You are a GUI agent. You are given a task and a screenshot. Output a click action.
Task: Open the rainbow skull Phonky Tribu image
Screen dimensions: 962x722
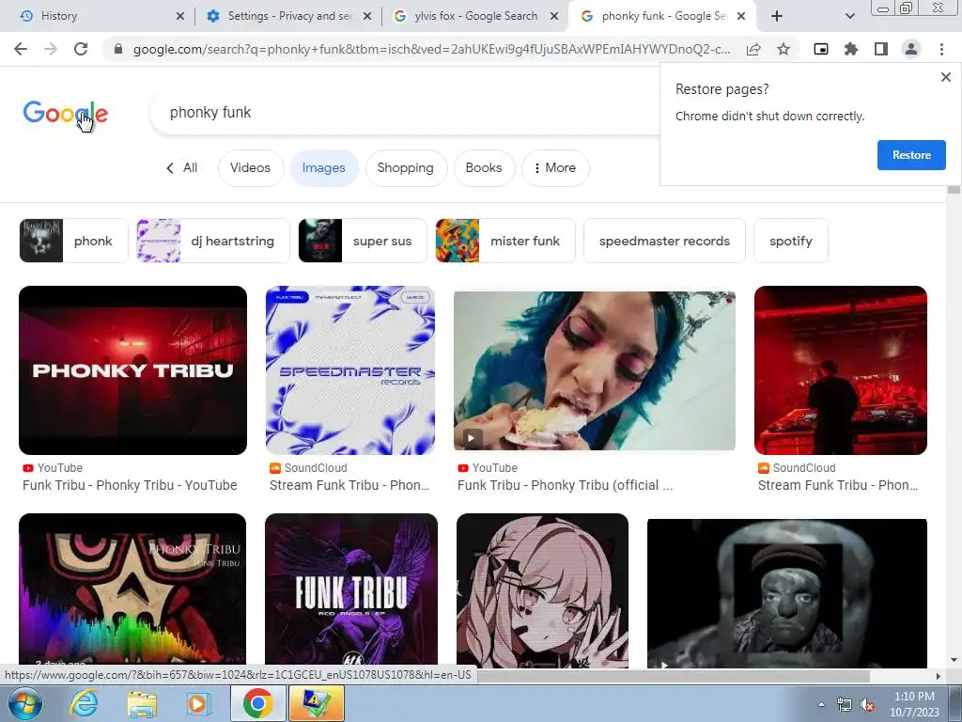132,590
